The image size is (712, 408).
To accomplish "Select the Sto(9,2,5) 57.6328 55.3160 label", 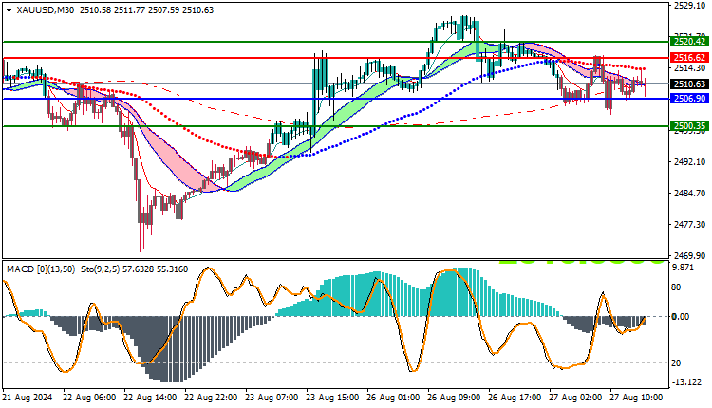I will (135, 269).
